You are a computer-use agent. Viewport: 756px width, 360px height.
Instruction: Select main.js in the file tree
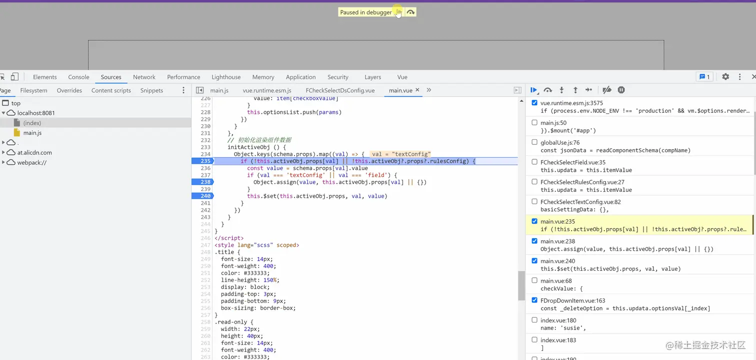click(32, 133)
